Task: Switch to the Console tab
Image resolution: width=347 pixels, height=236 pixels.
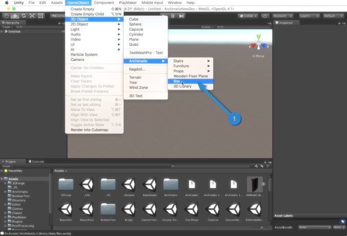Action: tap(36, 162)
